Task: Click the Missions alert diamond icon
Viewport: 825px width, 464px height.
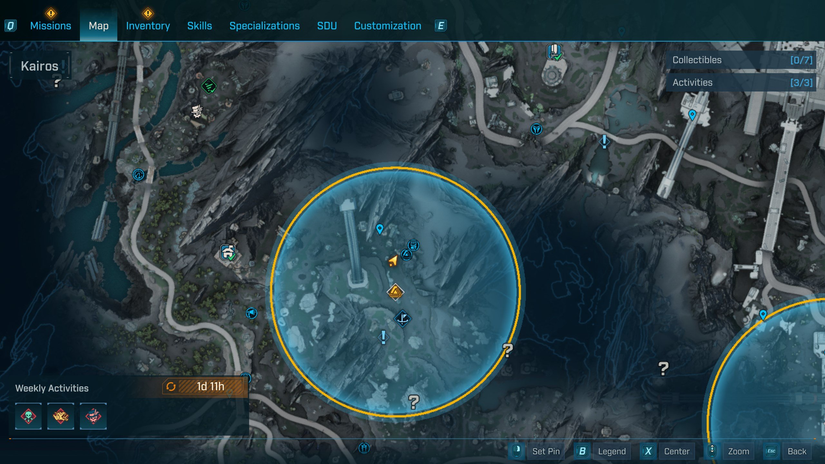Action: [x=51, y=14]
